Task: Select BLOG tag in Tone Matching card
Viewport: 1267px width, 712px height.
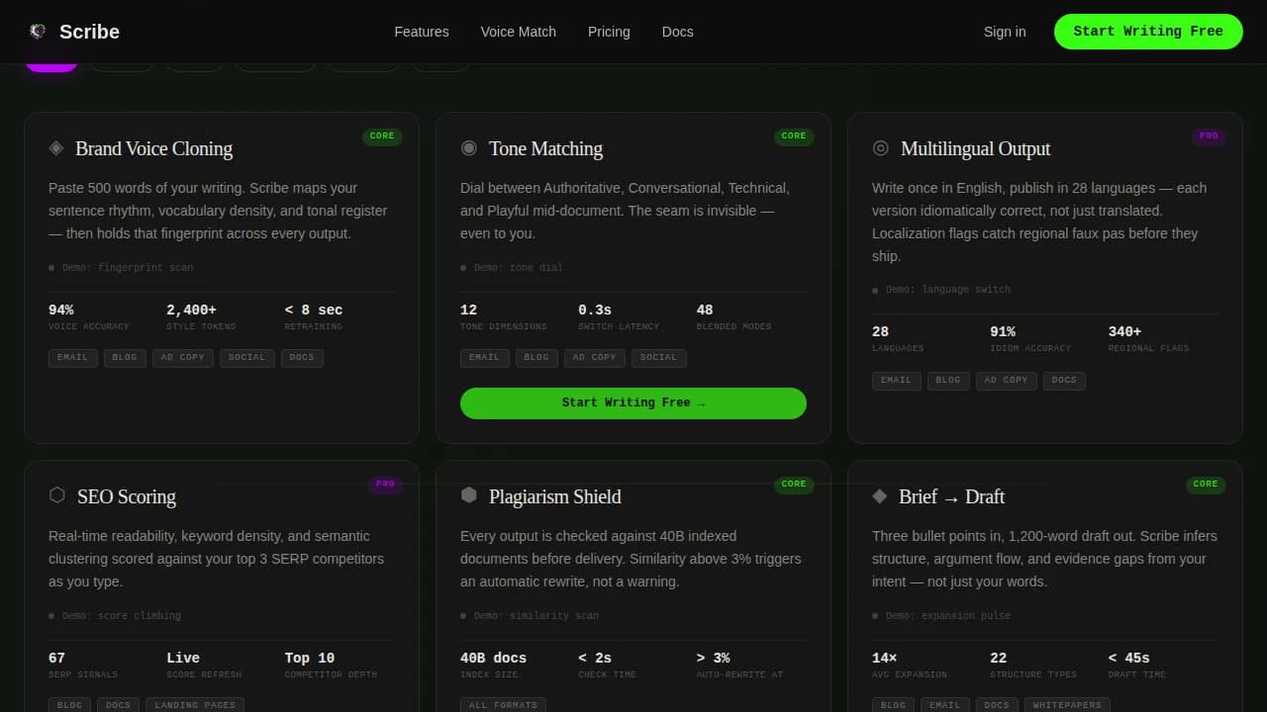Action: coord(537,358)
